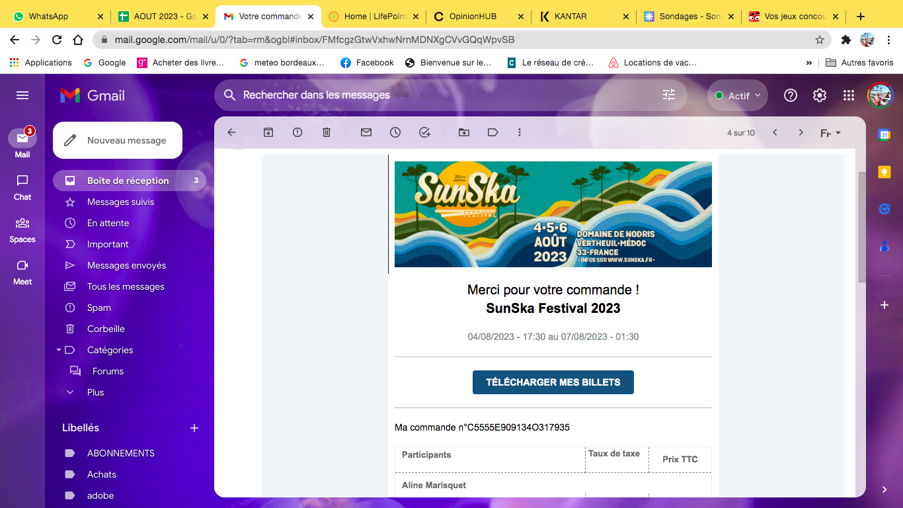903x508 pixels.
Task: Open the Gmail main menu hamburger
Action: tap(22, 95)
